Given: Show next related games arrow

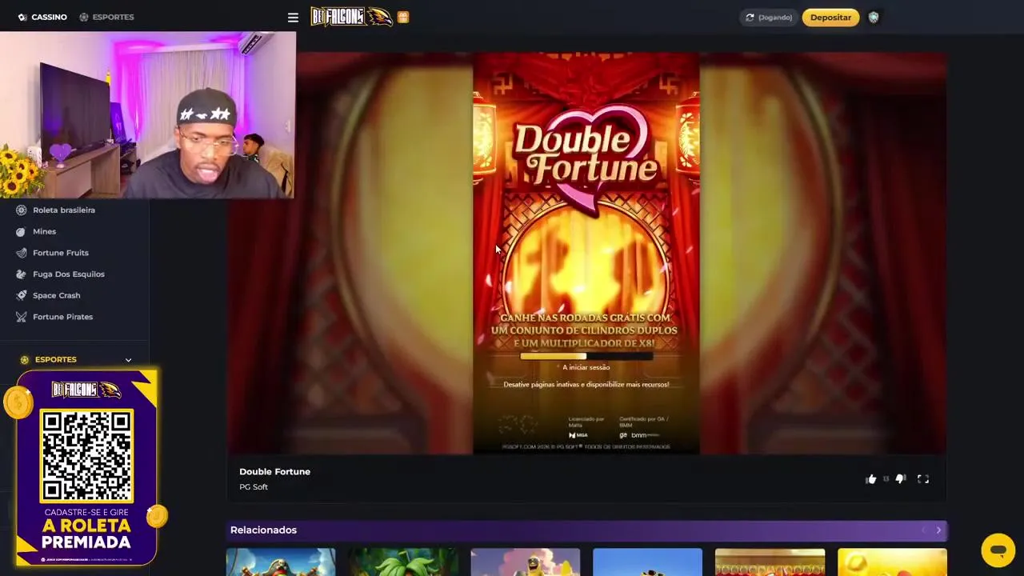Looking at the screenshot, I should coord(938,530).
